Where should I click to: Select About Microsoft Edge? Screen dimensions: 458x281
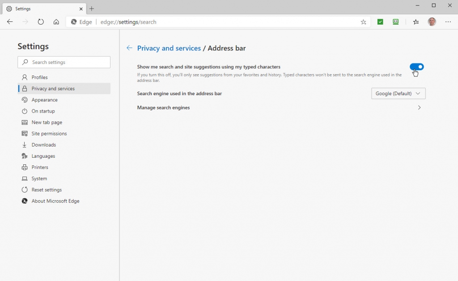point(55,201)
